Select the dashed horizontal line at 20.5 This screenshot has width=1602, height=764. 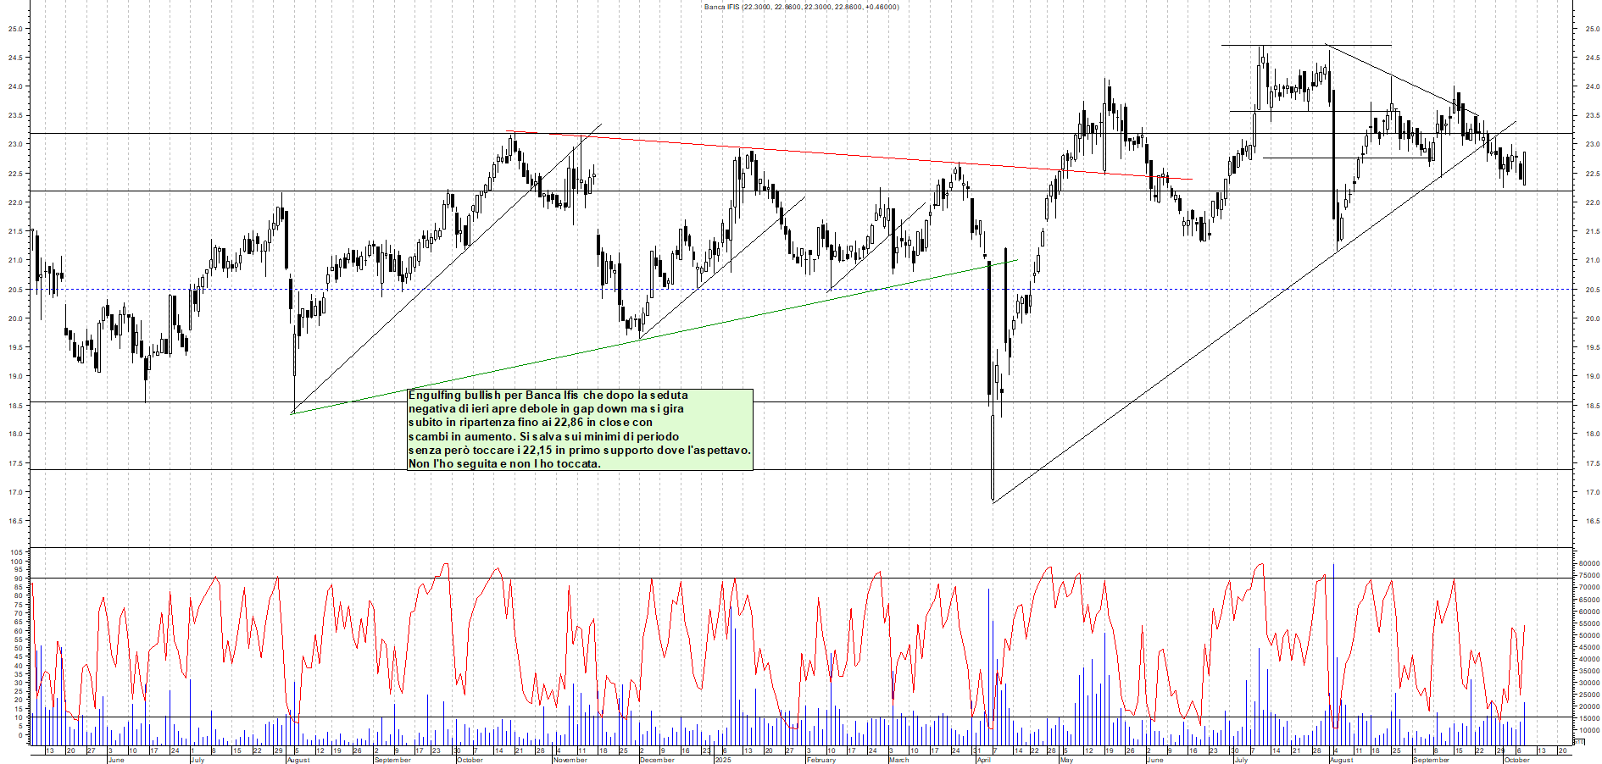click(x=509, y=290)
